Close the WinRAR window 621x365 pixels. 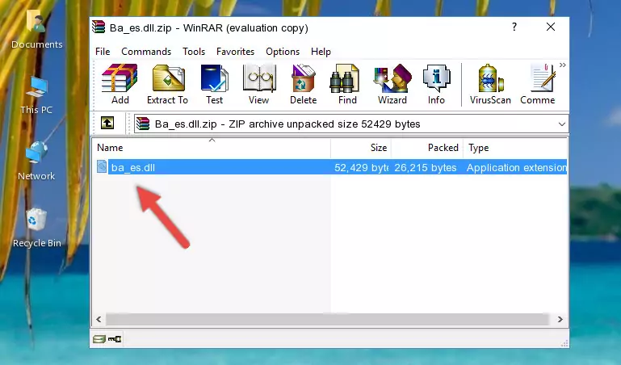click(551, 27)
